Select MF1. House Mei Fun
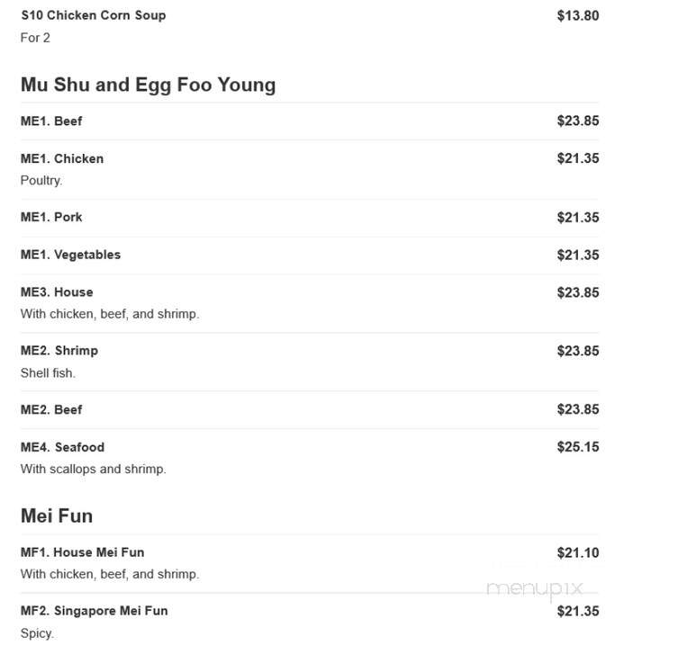This screenshot has height=663, width=696. pyautogui.click(x=82, y=552)
